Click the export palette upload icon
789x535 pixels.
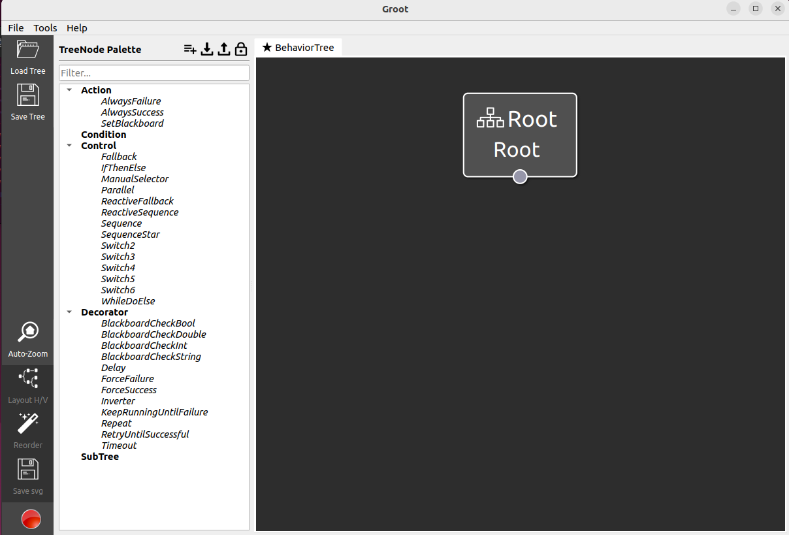tap(224, 49)
